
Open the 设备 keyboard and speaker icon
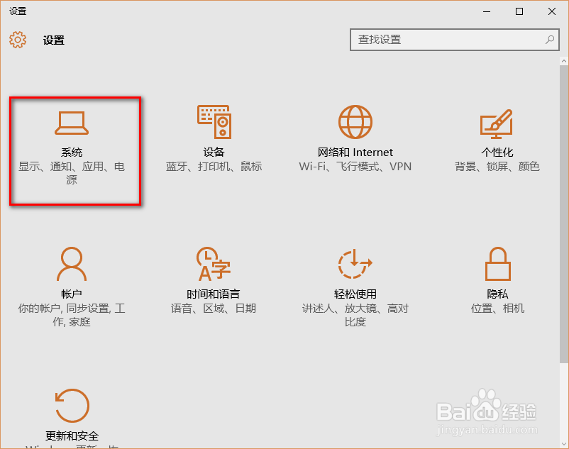point(214,122)
